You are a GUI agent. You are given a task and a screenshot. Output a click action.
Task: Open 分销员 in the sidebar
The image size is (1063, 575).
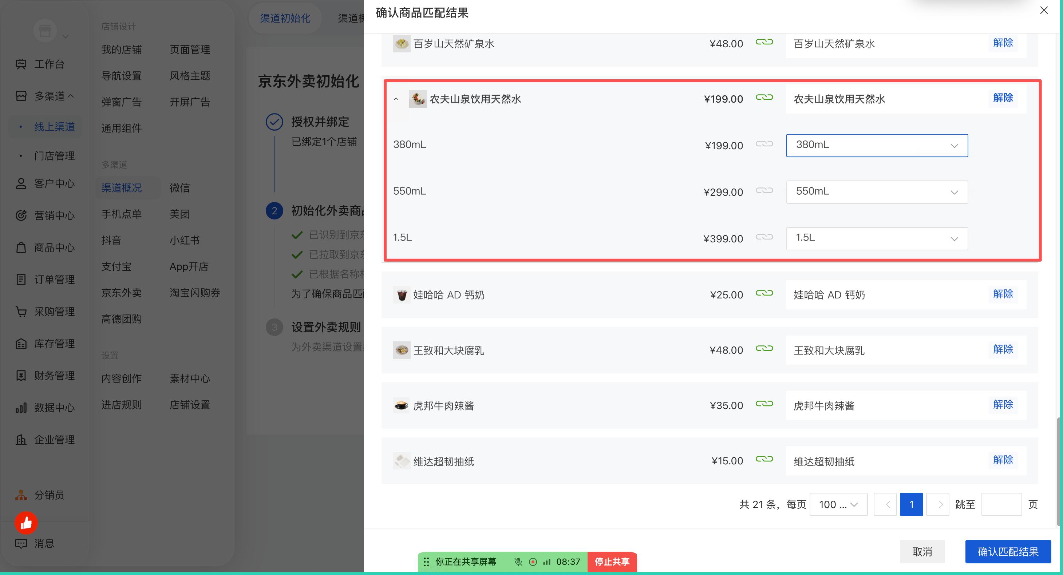[x=40, y=495]
